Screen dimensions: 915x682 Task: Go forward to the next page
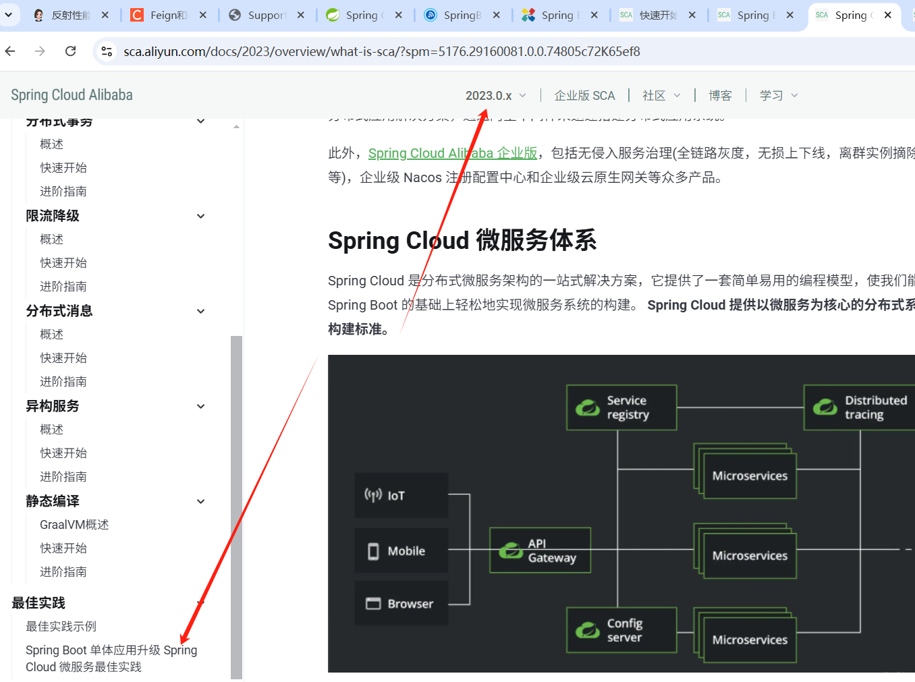click(40, 51)
